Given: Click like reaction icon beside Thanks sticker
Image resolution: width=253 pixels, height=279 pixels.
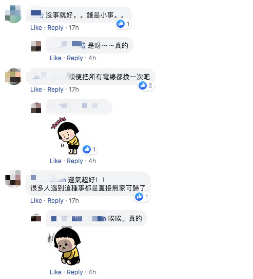Looking at the screenshot, I should (x=87, y=149).
